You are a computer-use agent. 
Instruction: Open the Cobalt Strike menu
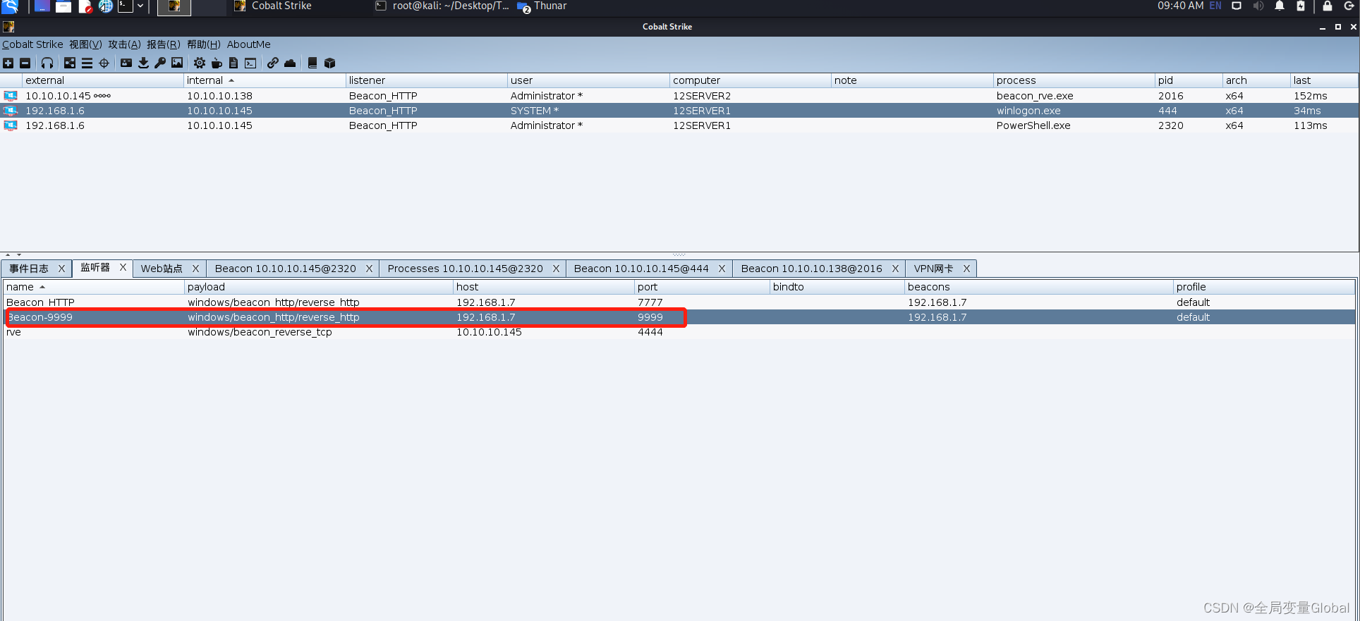point(32,44)
